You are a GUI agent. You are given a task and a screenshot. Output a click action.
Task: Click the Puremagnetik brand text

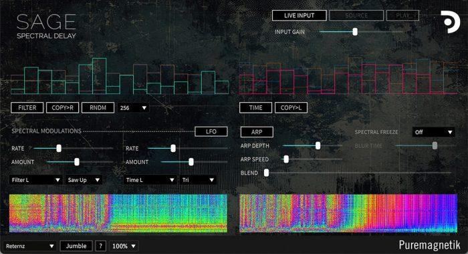[429, 245]
